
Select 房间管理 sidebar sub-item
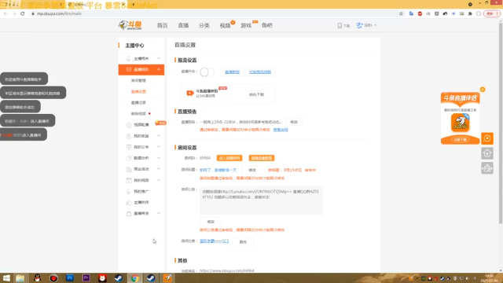[x=138, y=80]
